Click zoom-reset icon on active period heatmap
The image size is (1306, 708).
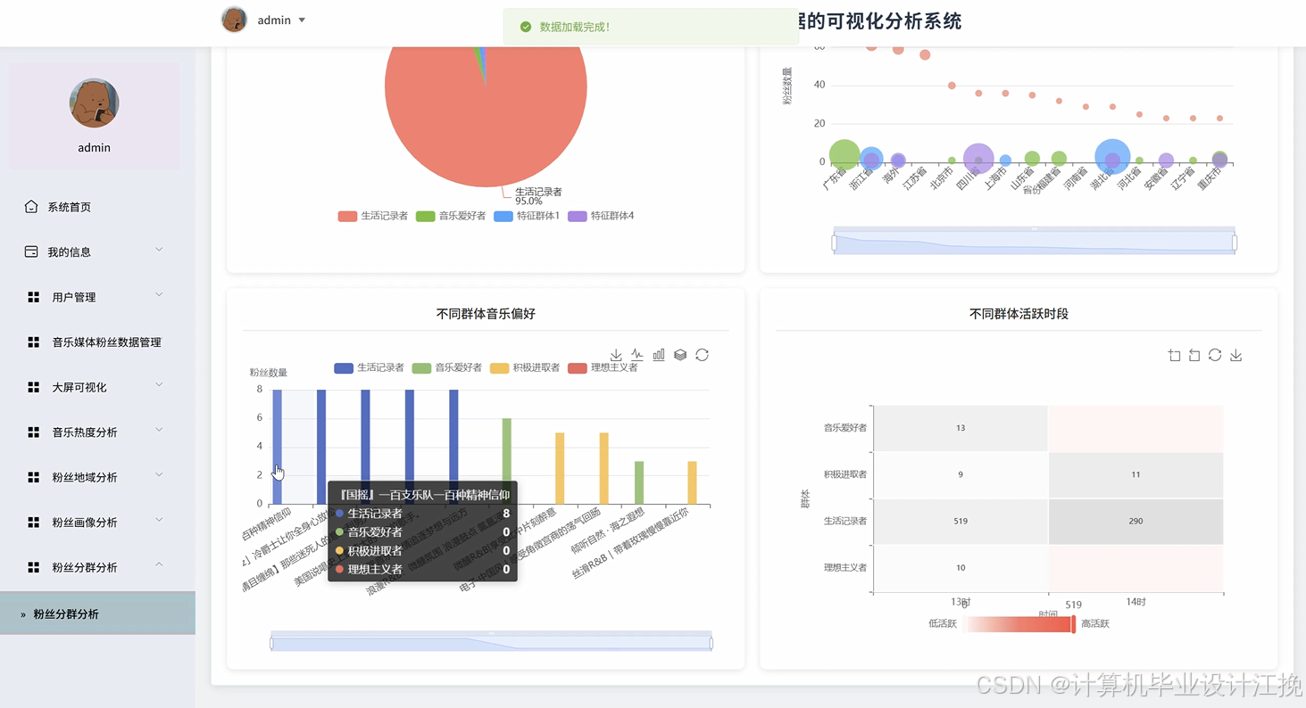1194,356
